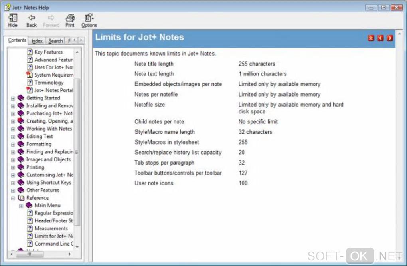Click the 'User note icons' row text

154,183
